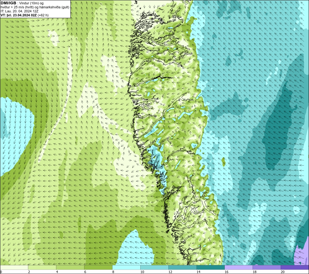The height and width of the screenshot is (274, 309).
Task: Click the 2–4 m/s light green legend swatch
Action: pyautogui.click(x=42, y=268)
